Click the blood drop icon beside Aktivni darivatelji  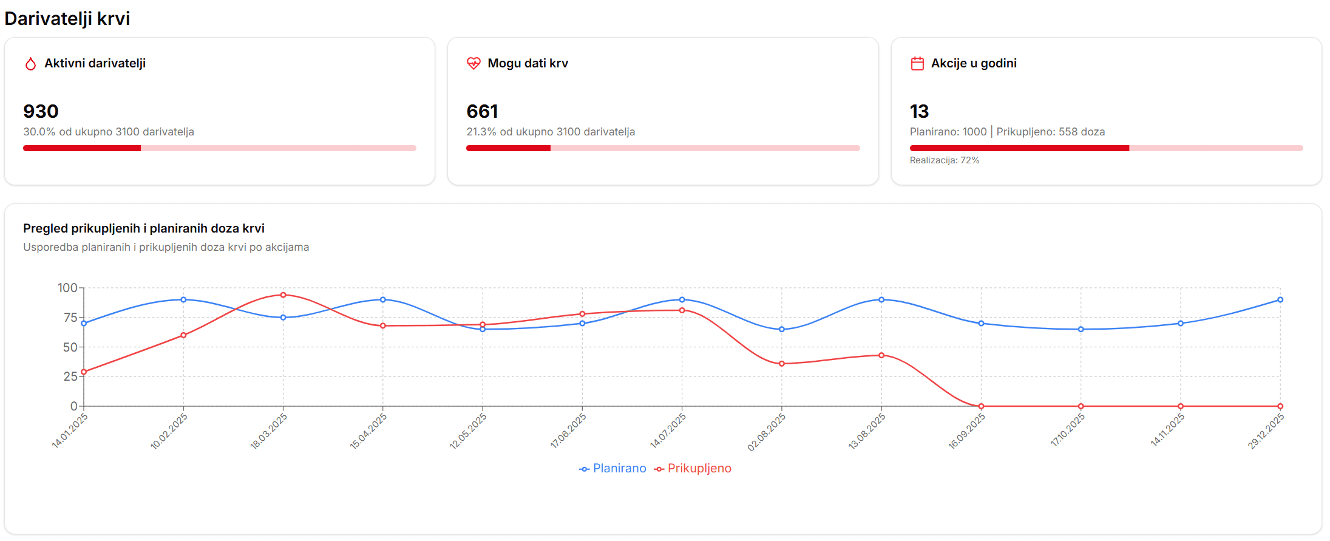click(30, 64)
